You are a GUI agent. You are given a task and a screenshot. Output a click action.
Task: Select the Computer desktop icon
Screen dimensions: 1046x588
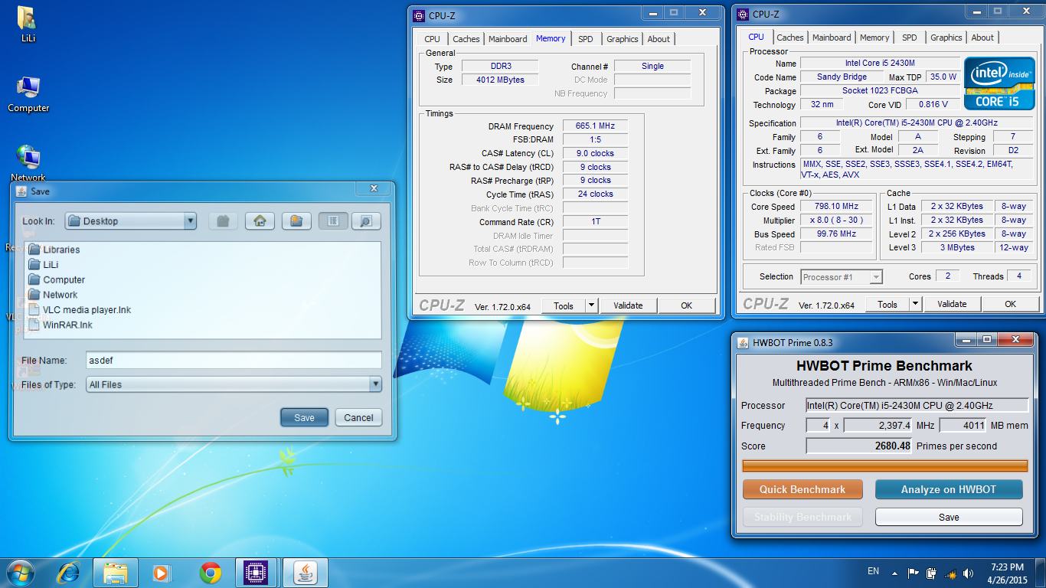[28, 95]
